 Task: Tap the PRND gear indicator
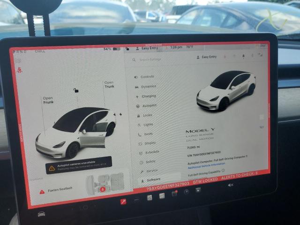coord(20,52)
